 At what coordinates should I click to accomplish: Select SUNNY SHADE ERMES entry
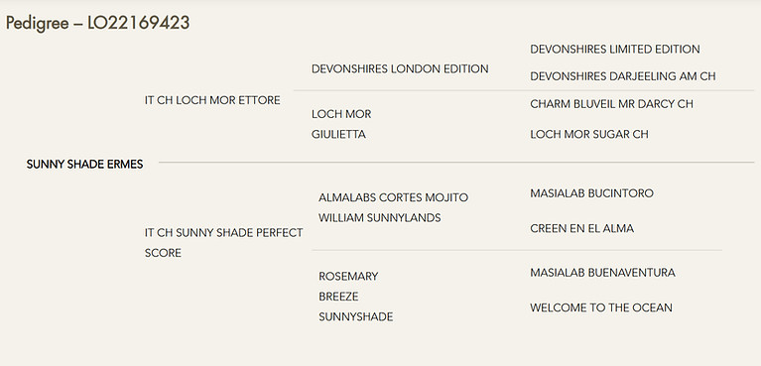(85, 165)
